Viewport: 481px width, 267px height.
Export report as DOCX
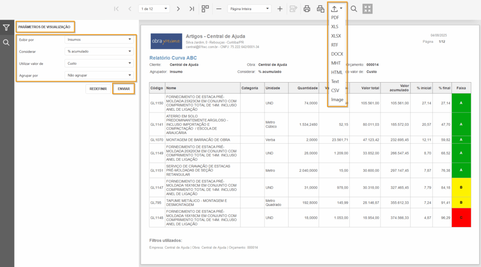pos(337,54)
